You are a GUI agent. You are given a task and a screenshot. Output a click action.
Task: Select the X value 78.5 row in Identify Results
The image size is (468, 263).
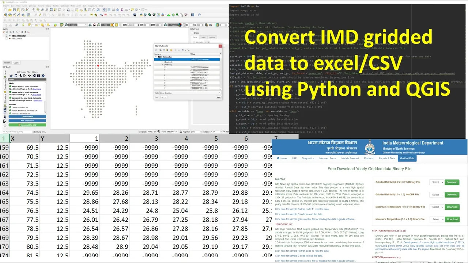click(187, 60)
